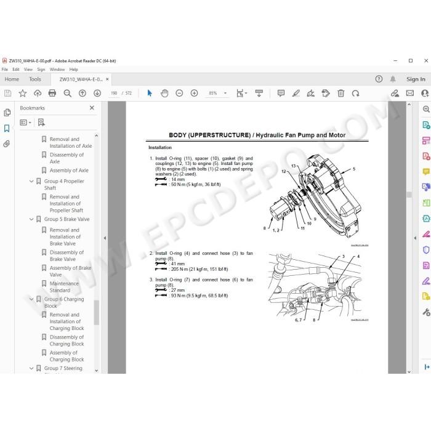Add document to starred favorites
Viewport: 431px width, 431px height.
(x=23, y=94)
